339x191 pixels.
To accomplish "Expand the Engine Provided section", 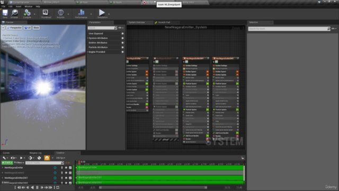I will click(x=88, y=52).
